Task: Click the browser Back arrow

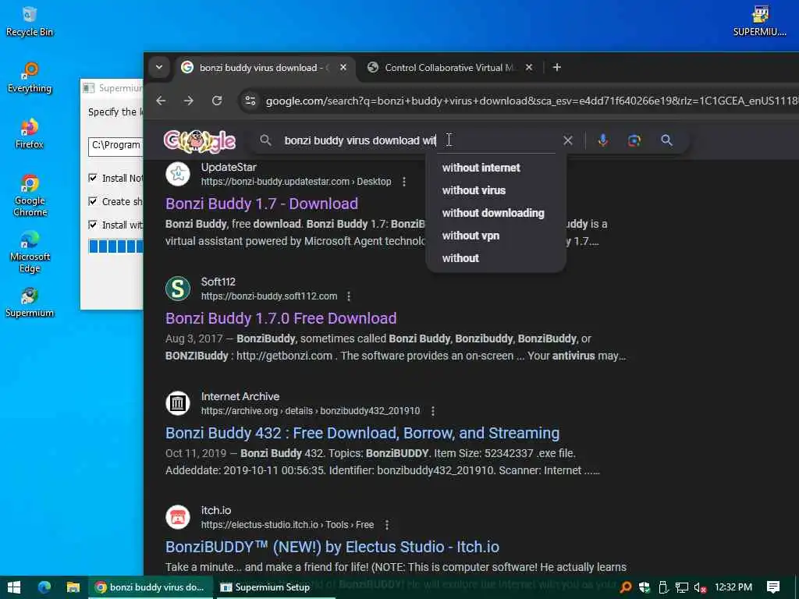Action: [161, 101]
